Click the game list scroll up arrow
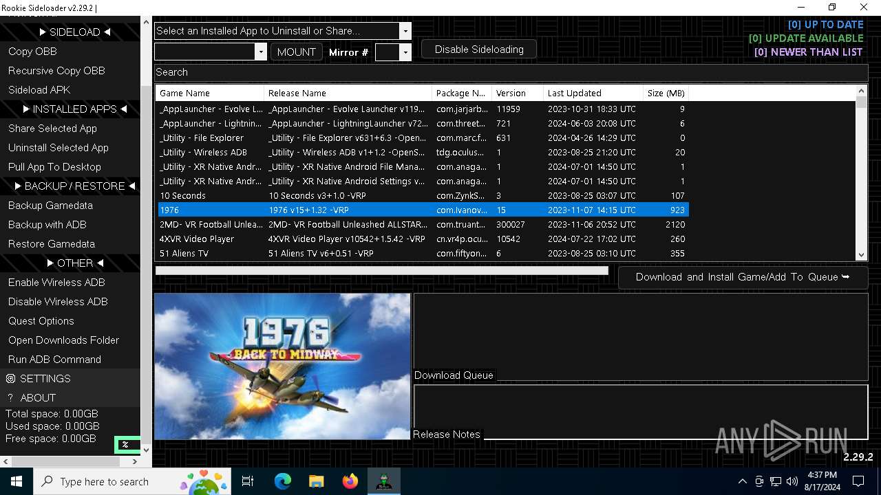 [x=861, y=91]
